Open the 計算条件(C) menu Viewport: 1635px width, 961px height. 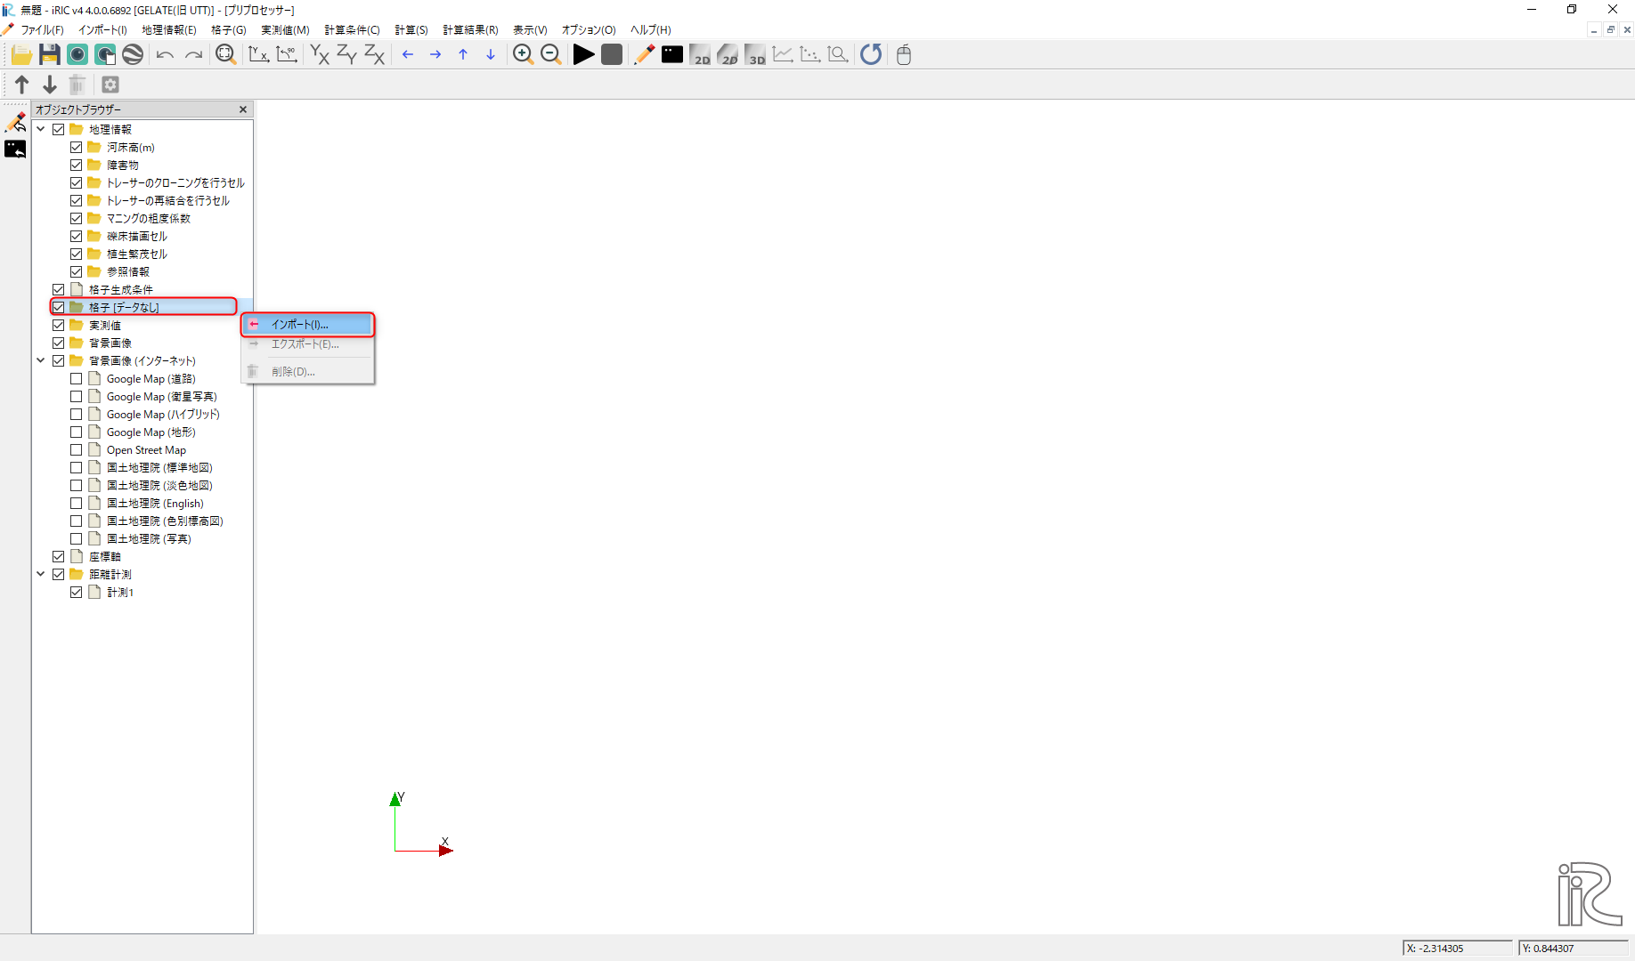click(352, 30)
